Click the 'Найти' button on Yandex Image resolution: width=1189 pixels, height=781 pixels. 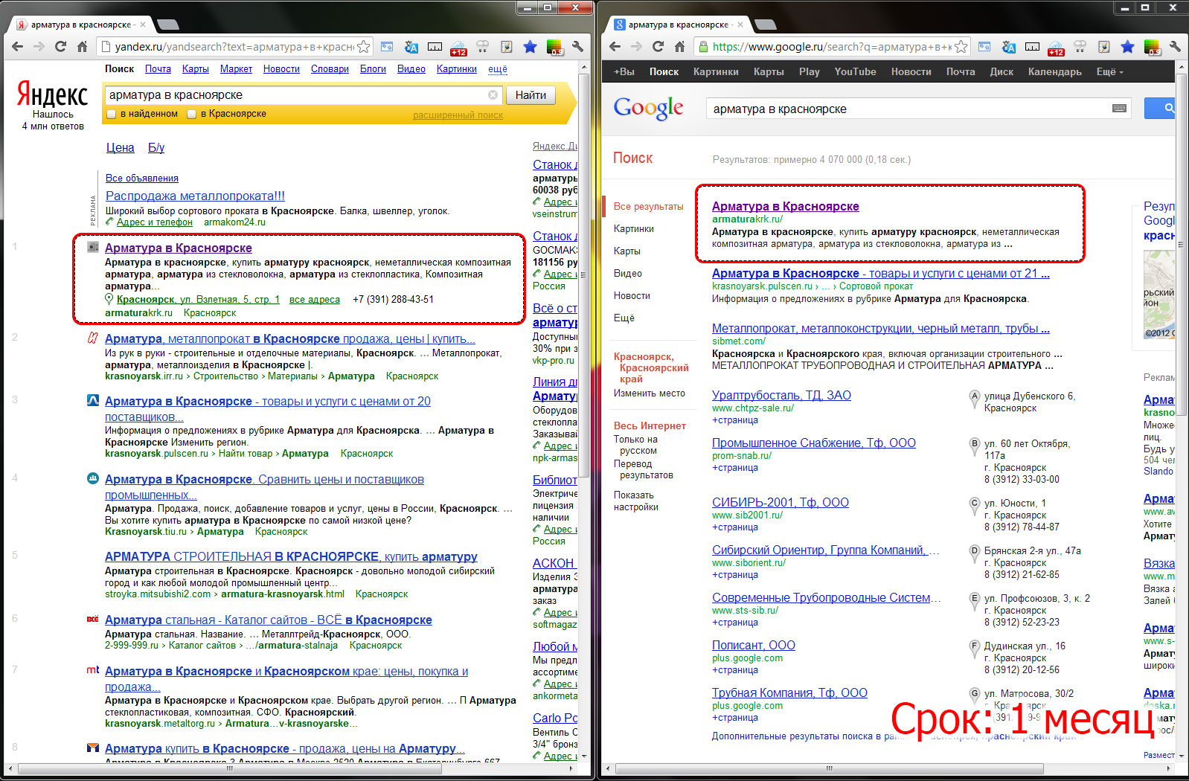coord(531,95)
